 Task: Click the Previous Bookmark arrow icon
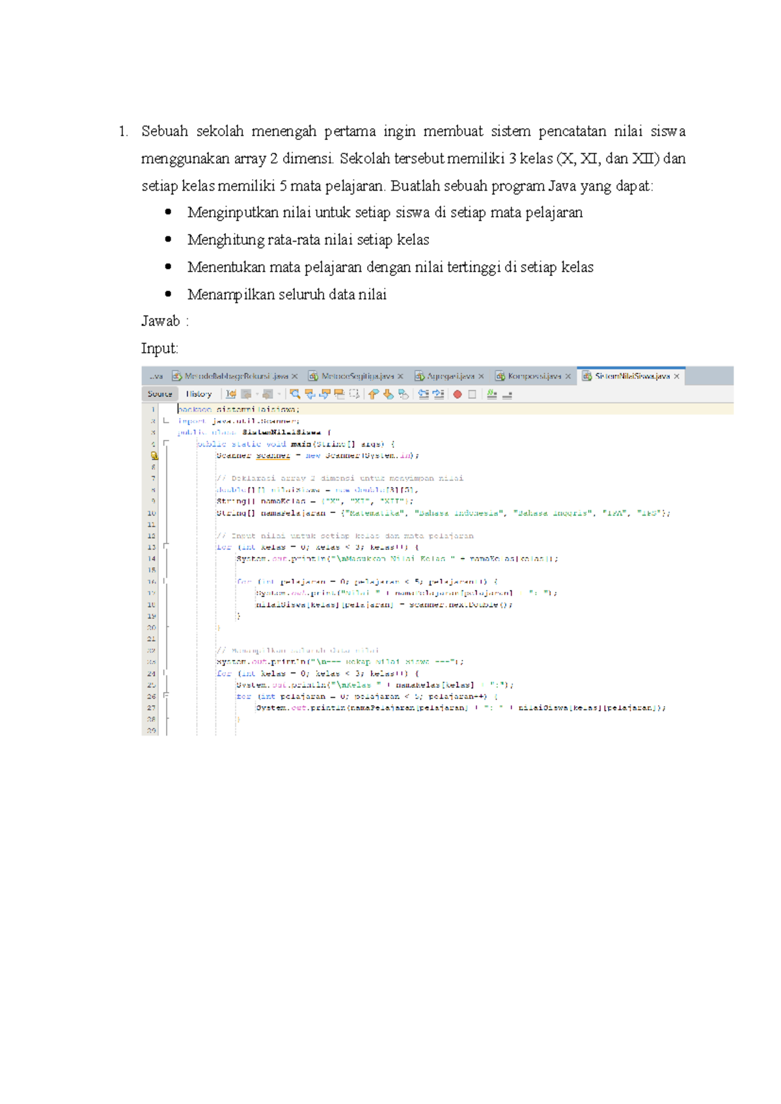click(372, 394)
